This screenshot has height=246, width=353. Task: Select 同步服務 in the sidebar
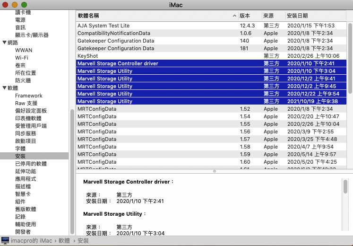(x=26, y=133)
